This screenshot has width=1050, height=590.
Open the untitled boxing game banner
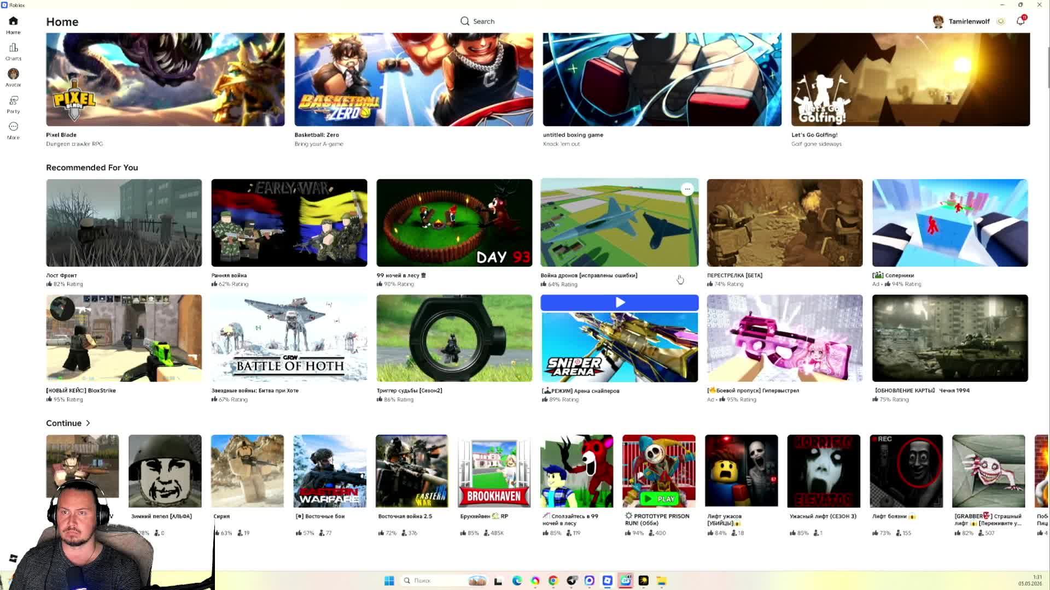[662, 79]
